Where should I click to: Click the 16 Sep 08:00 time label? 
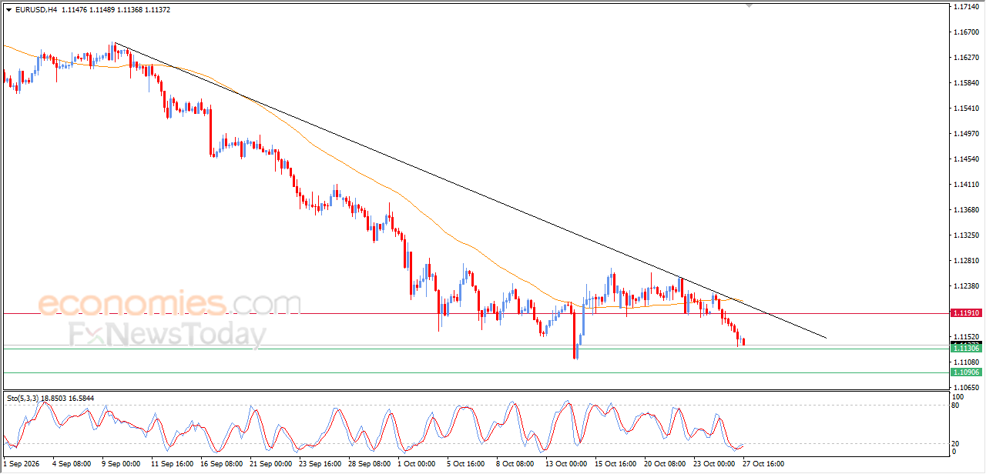point(221,464)
